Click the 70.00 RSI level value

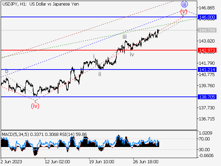click(x=204, y=139)
